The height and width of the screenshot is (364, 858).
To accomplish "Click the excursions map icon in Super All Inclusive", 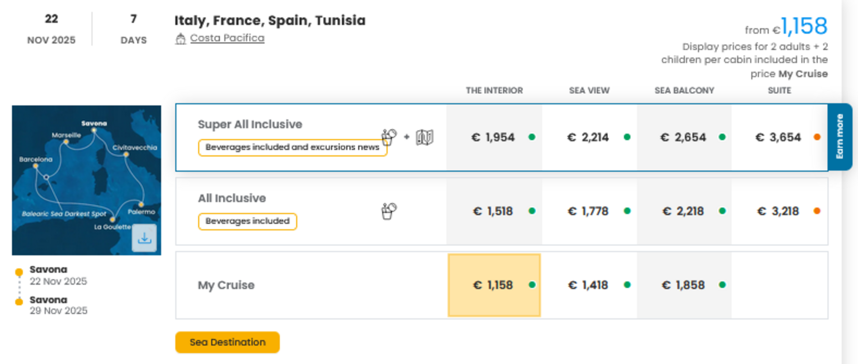I will (424, 137).
